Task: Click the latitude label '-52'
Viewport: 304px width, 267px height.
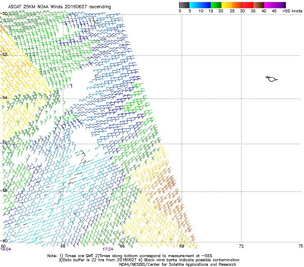Action: (x=4, y=55)
